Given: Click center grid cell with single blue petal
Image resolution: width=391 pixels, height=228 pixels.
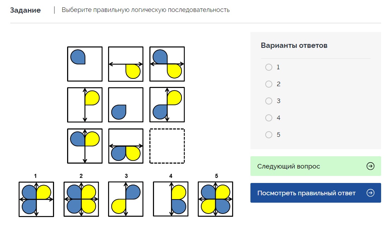Looking at the screenshot, I should click(126, 105).
